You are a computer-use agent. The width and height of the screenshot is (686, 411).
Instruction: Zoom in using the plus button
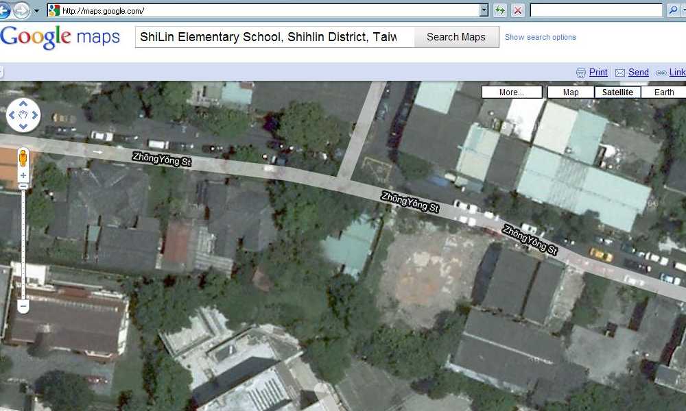23,176
